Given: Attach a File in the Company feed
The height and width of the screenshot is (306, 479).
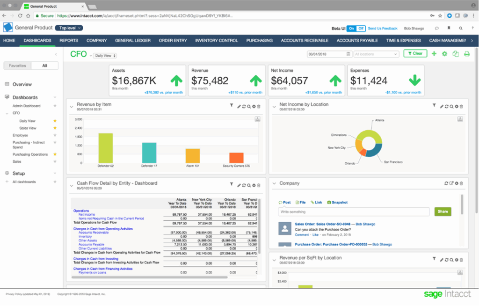Looking at the screenshot, I should point(300,203).
